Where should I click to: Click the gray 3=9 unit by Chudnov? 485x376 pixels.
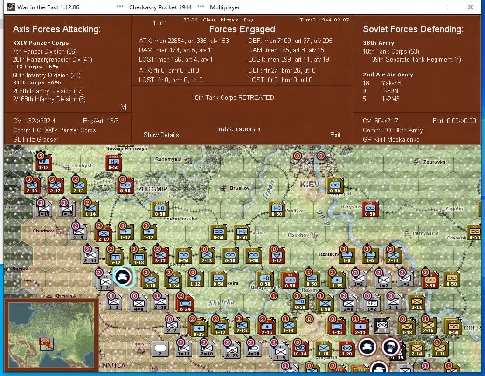[78, 233]
